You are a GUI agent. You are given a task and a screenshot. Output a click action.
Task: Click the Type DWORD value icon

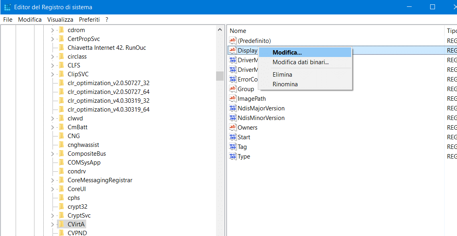click(233, 156)
